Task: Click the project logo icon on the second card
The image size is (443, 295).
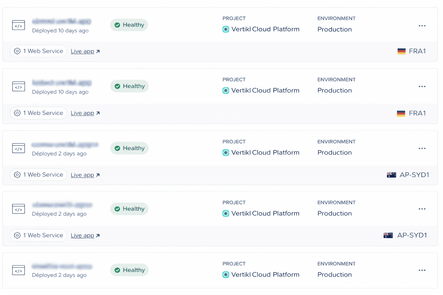Action: pos(226,90)
